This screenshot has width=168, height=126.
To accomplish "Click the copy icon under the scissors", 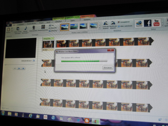I will pos(12,31).
